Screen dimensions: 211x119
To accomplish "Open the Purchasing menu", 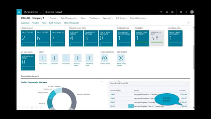I will (95, 18).
